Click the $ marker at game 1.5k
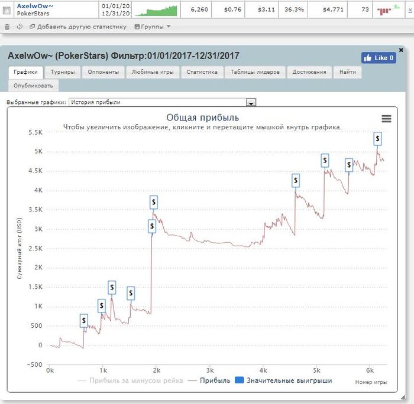Screen dimensions: 414x404 coord(131,293)
